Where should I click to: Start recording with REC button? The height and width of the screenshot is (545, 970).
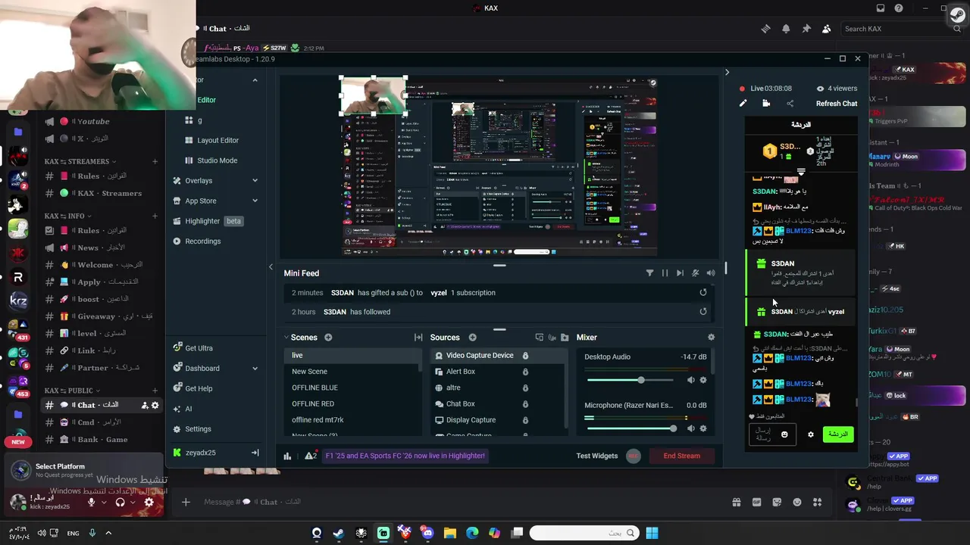(x=634, y=456)
